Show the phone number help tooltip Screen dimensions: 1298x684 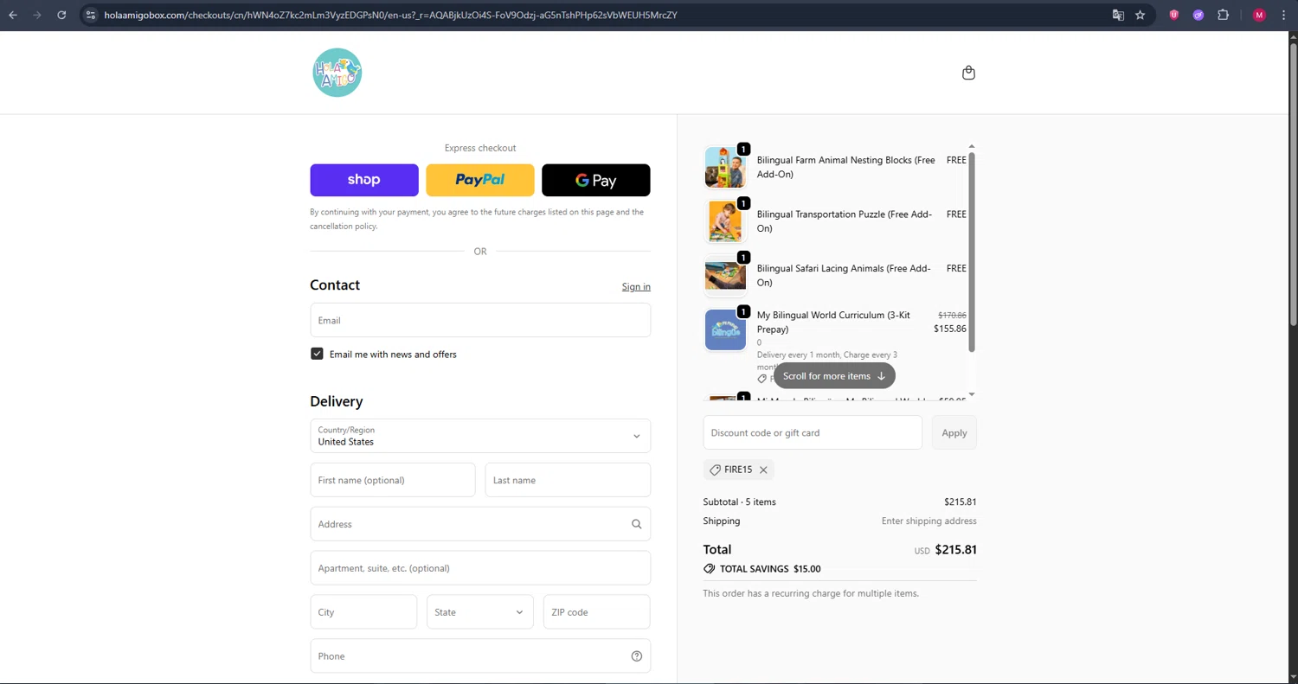(x=637, y=656)
